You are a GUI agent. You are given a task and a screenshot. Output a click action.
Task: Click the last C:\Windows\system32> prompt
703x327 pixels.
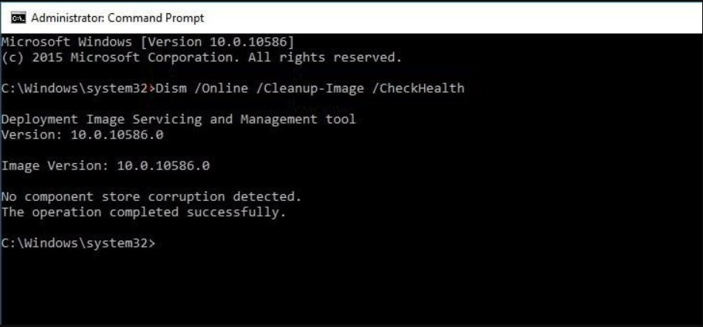(x=78, y=243)
